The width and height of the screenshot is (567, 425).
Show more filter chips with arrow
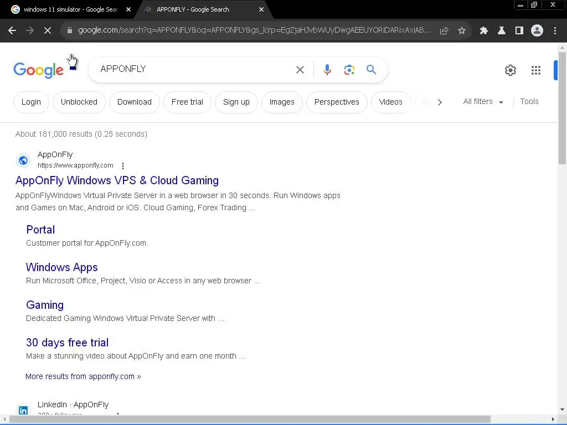pos(440,102)
